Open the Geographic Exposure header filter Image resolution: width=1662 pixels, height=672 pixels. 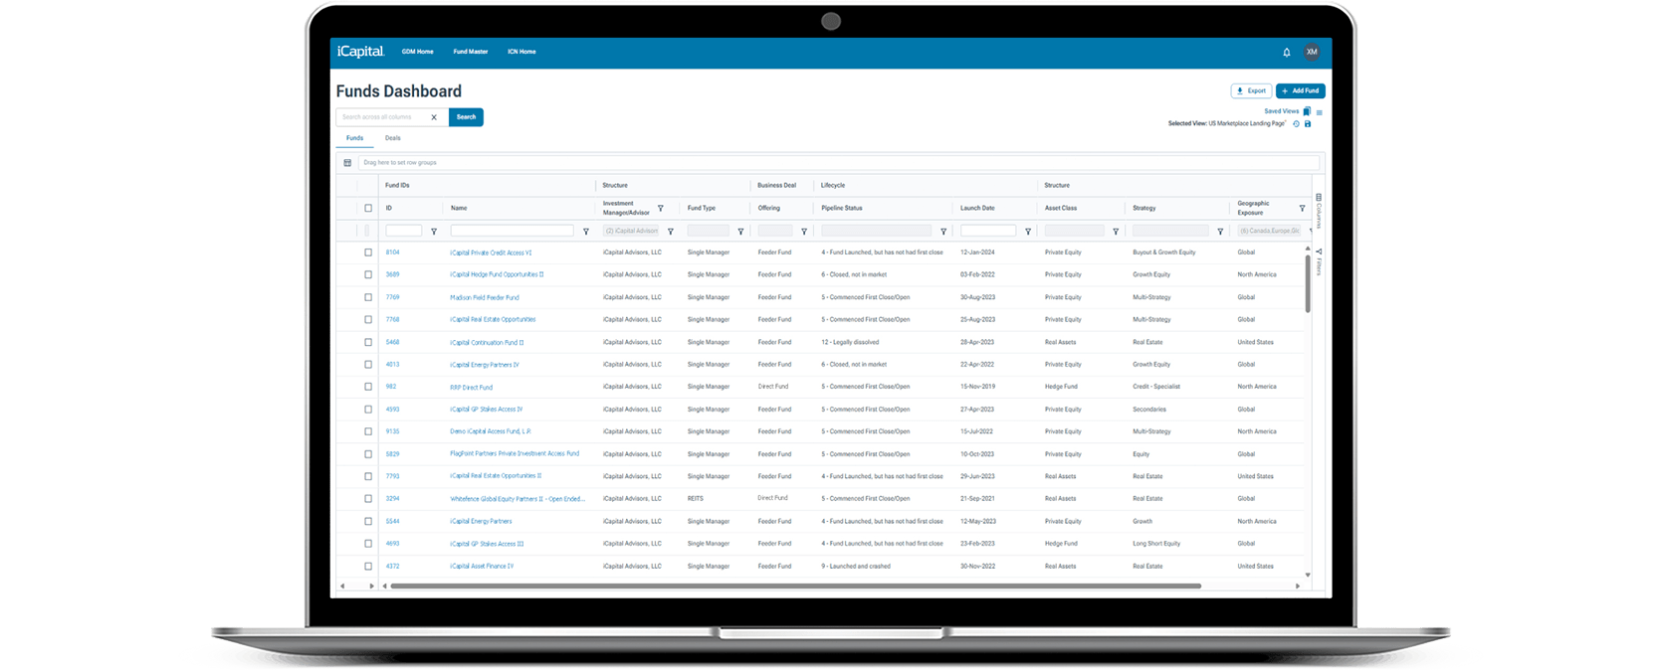point(1302,209)
